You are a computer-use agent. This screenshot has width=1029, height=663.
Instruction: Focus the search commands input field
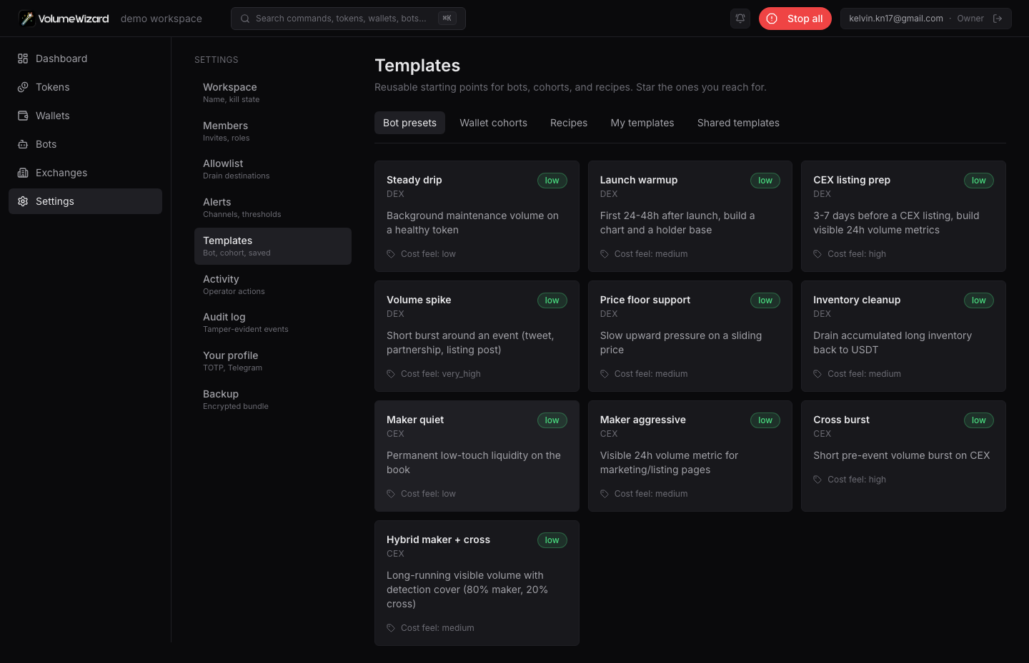tap(348, 19)
